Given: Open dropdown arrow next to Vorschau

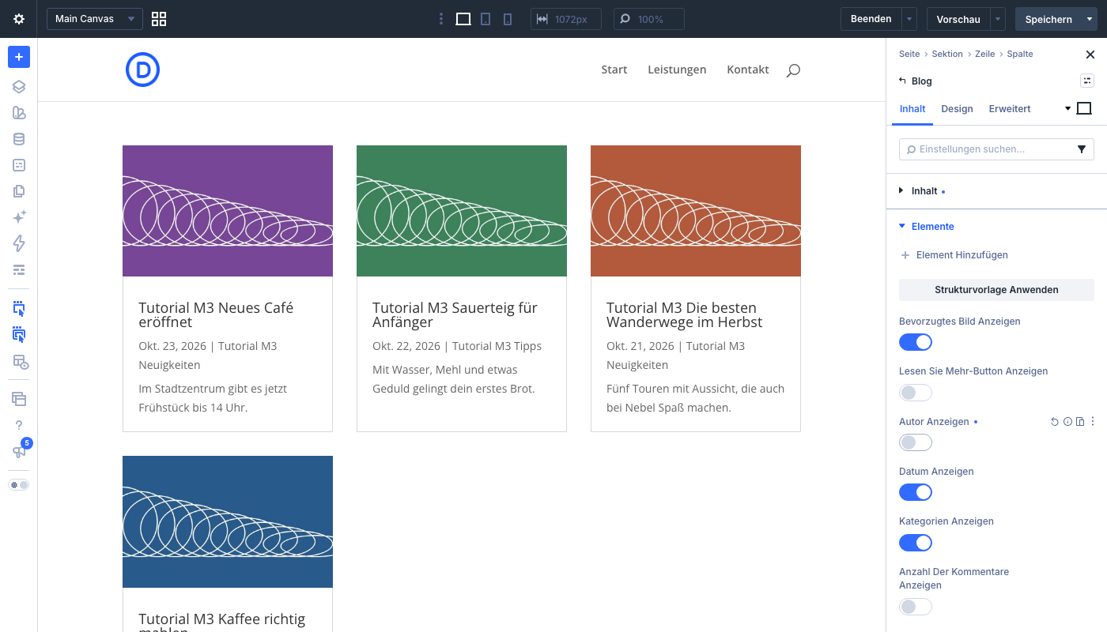Looking at the screenshot, I should [x=998, y=19].
